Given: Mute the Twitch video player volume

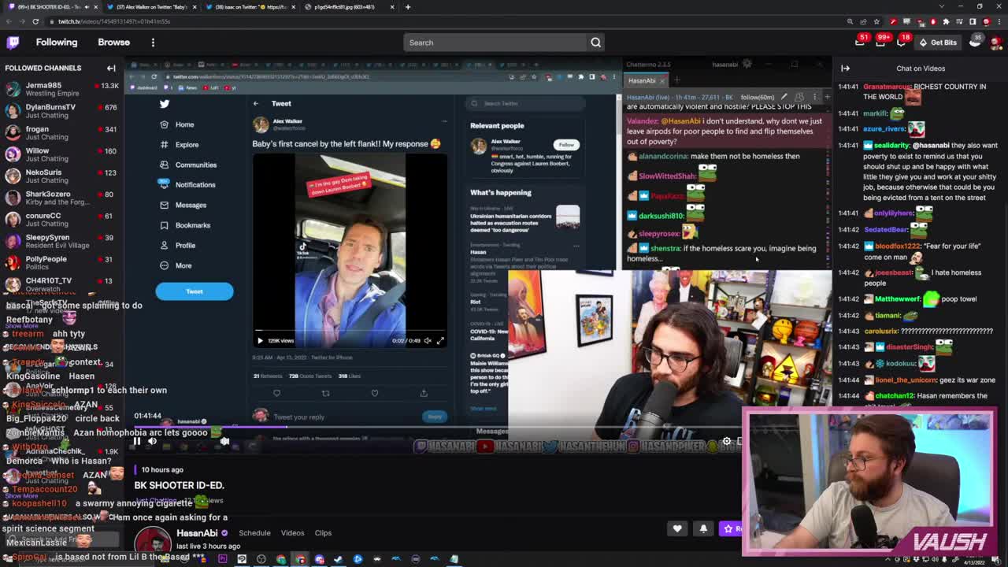Looking at the screenshot, I should click(x=153, y=442).
